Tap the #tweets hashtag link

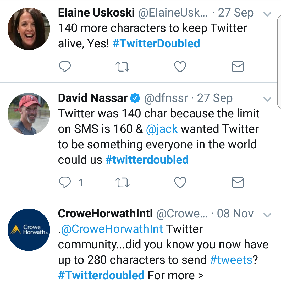[x=231, y=260]
